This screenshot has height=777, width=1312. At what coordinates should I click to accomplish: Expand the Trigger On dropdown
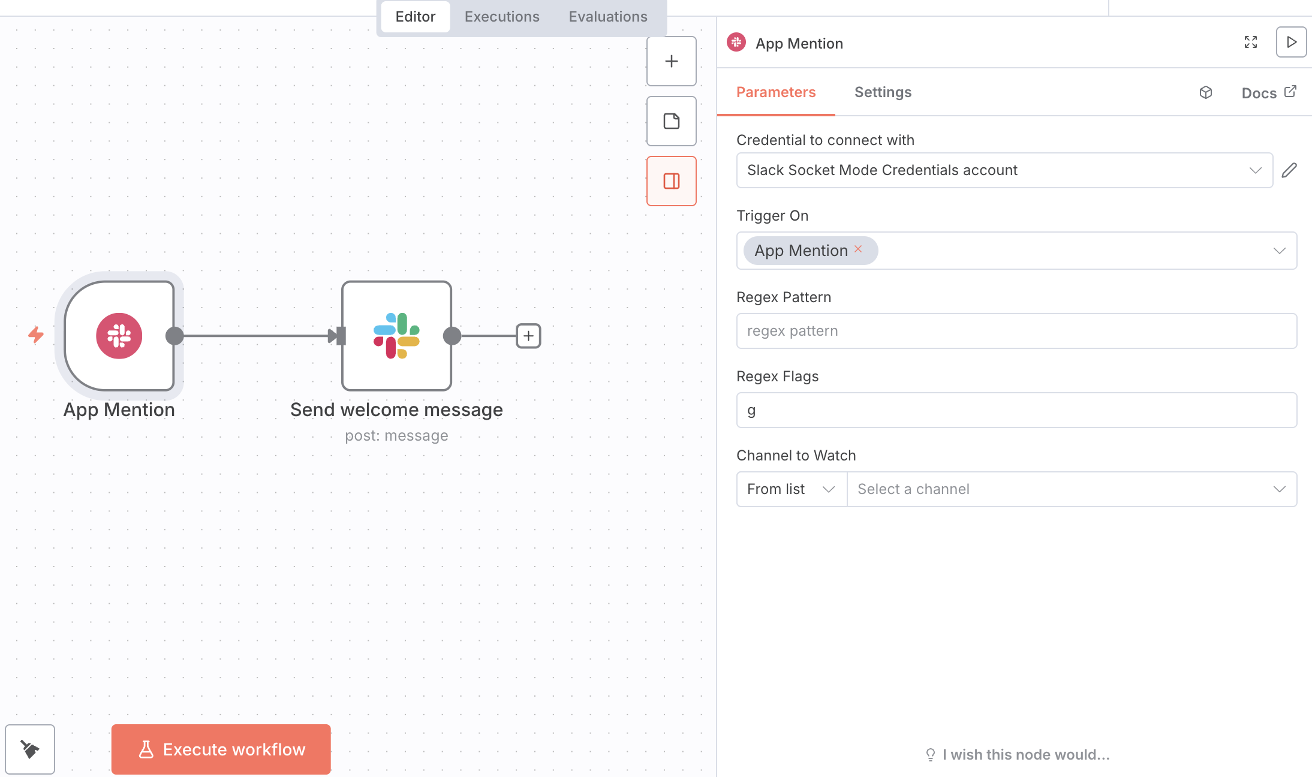(x=1279, y=251)
